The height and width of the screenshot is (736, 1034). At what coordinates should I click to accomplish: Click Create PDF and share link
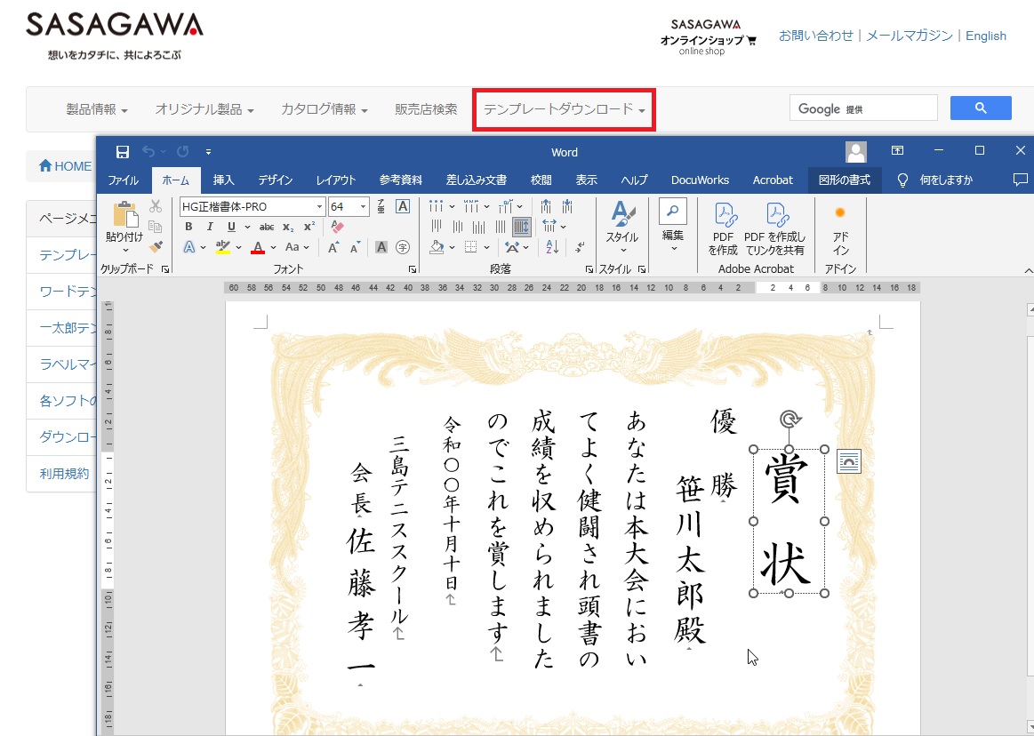(775, 228)
